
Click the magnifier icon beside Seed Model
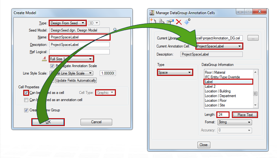coord(115,29)
